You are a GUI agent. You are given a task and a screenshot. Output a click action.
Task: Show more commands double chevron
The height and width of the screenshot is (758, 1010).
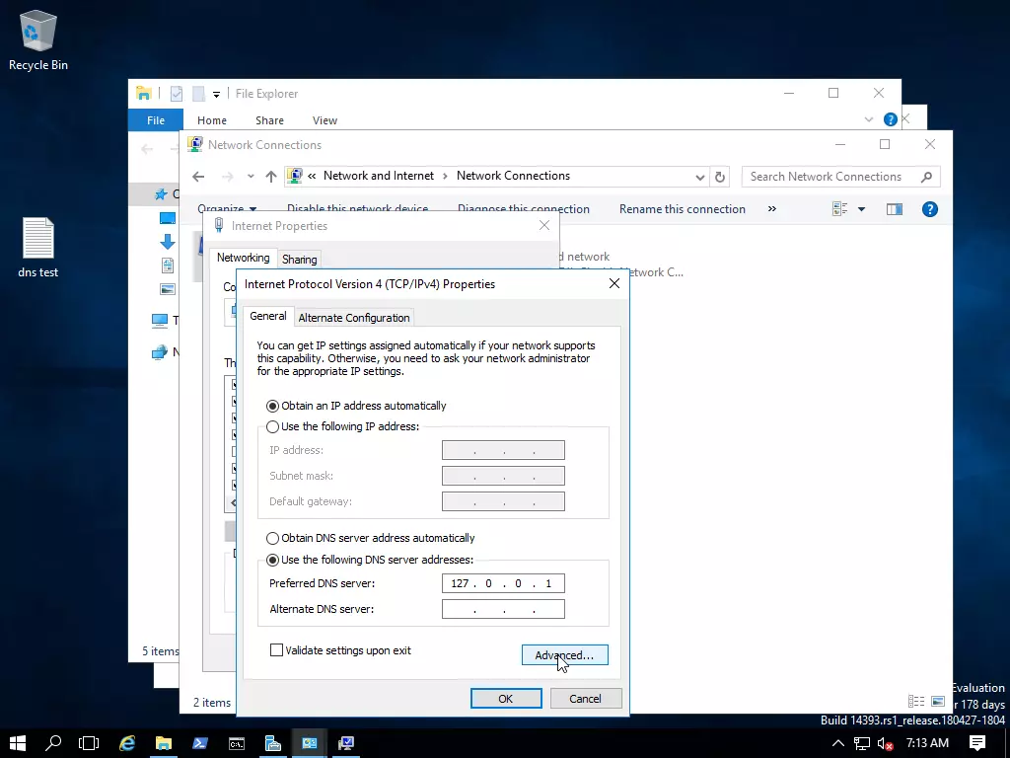tap(771, 209)
